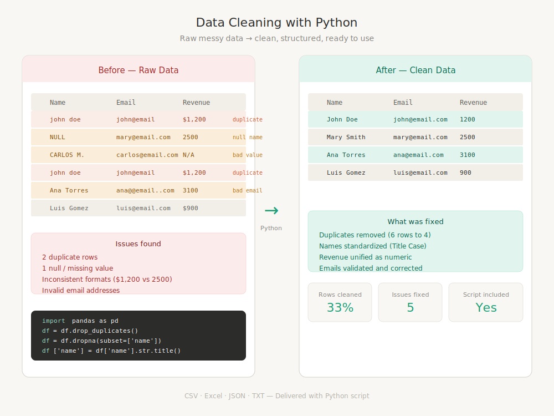Select the CARLOS M. row in raw table
The image size is (554, 416).
[138, 155]
